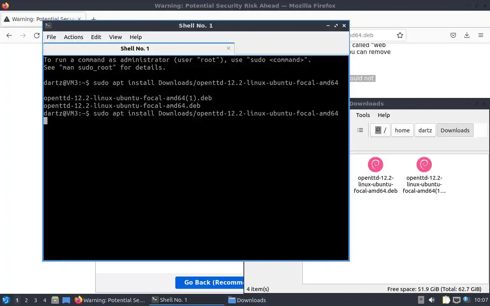This screenshot has height=306, width=490.
Task: Open the removable media eject tray icon
Action: [421, 300]
